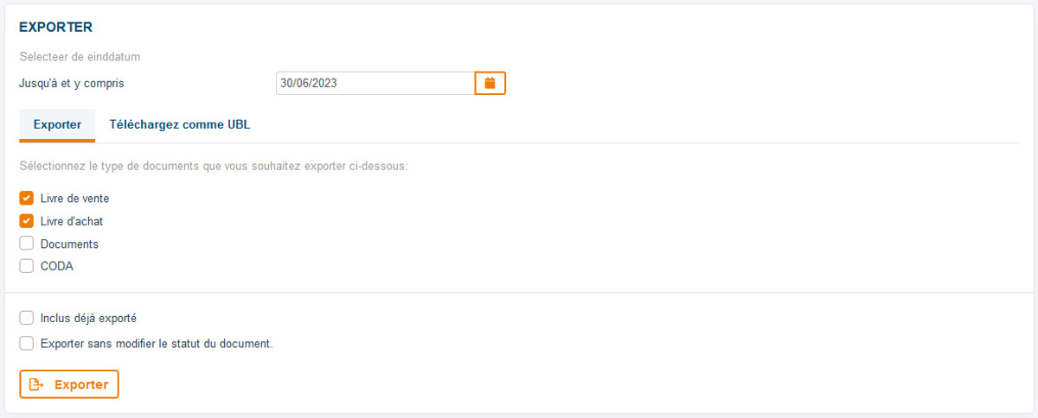The image size is (1038, 418).
Task: Uncheck the Livre de vente checkbox
Action: (26, 198)
